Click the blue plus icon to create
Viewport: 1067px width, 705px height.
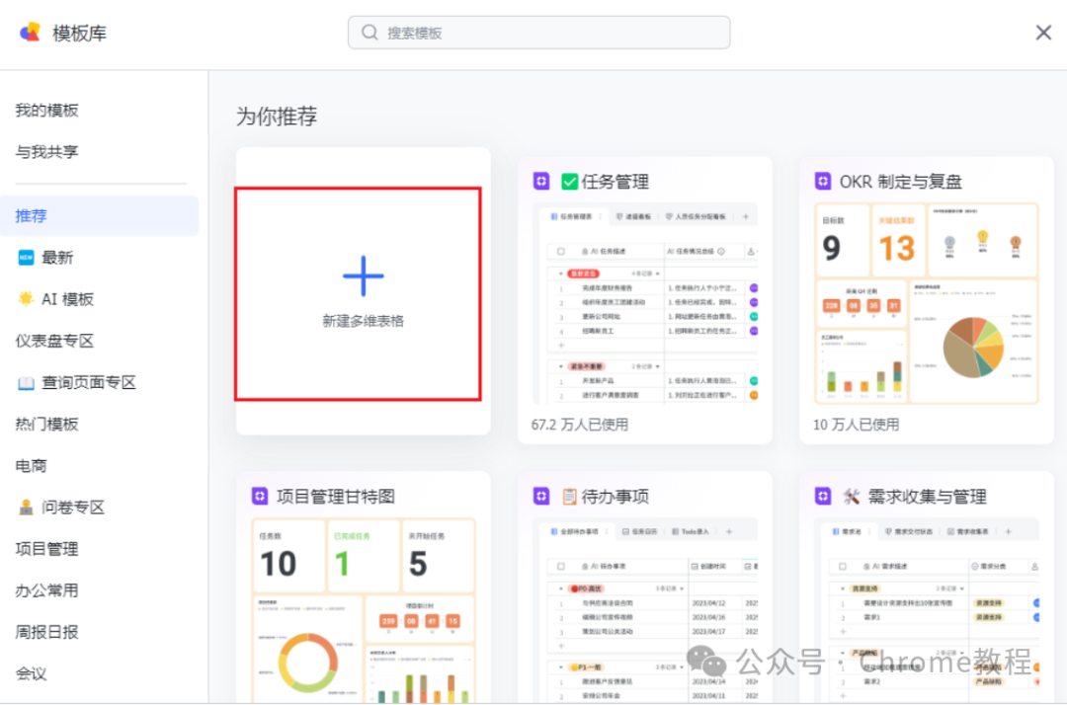point(364,276)
